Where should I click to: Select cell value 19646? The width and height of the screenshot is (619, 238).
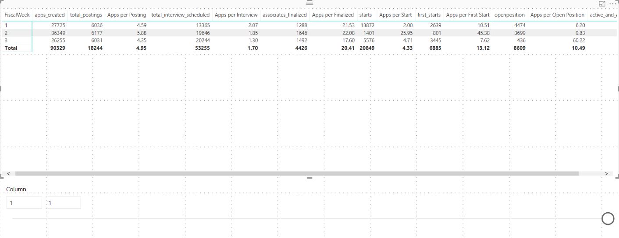[202, 33]
